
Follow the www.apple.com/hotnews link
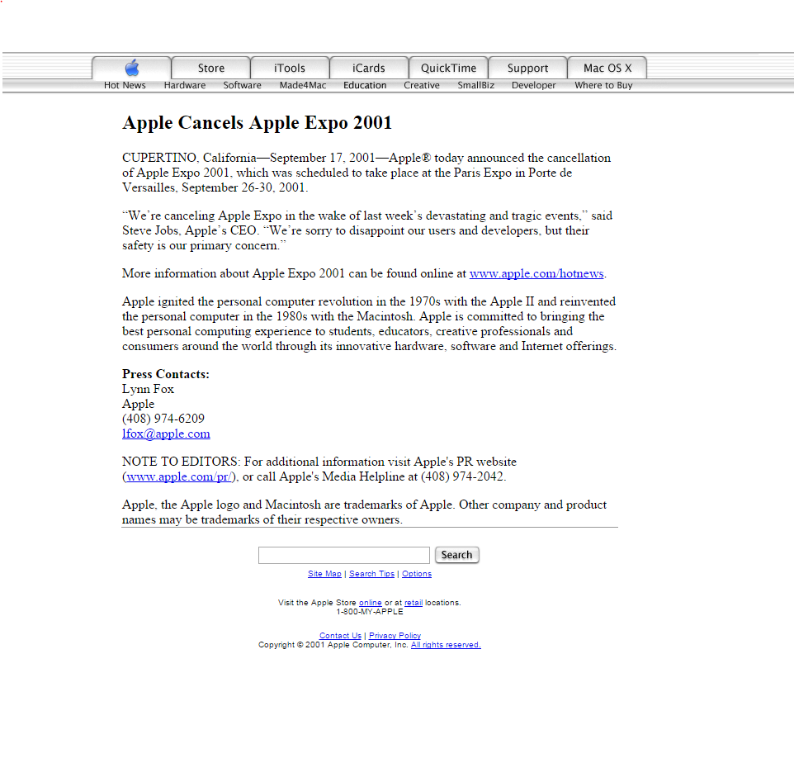[536, 273]
